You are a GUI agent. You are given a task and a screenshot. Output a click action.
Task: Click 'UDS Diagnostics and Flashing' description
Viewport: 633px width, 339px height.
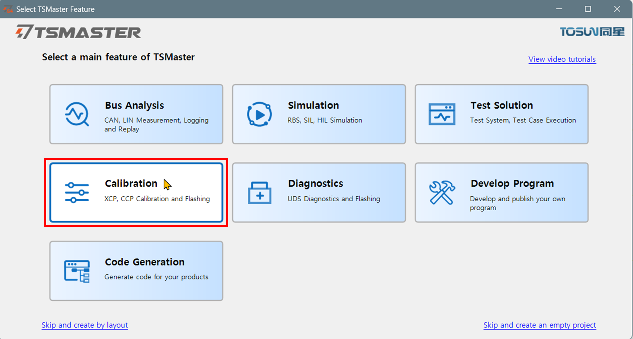click(334, 199)
